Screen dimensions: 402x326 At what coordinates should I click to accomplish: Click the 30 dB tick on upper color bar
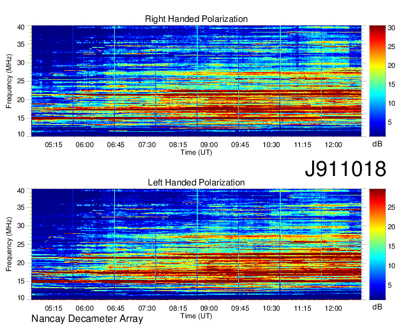tap(391, 28)
